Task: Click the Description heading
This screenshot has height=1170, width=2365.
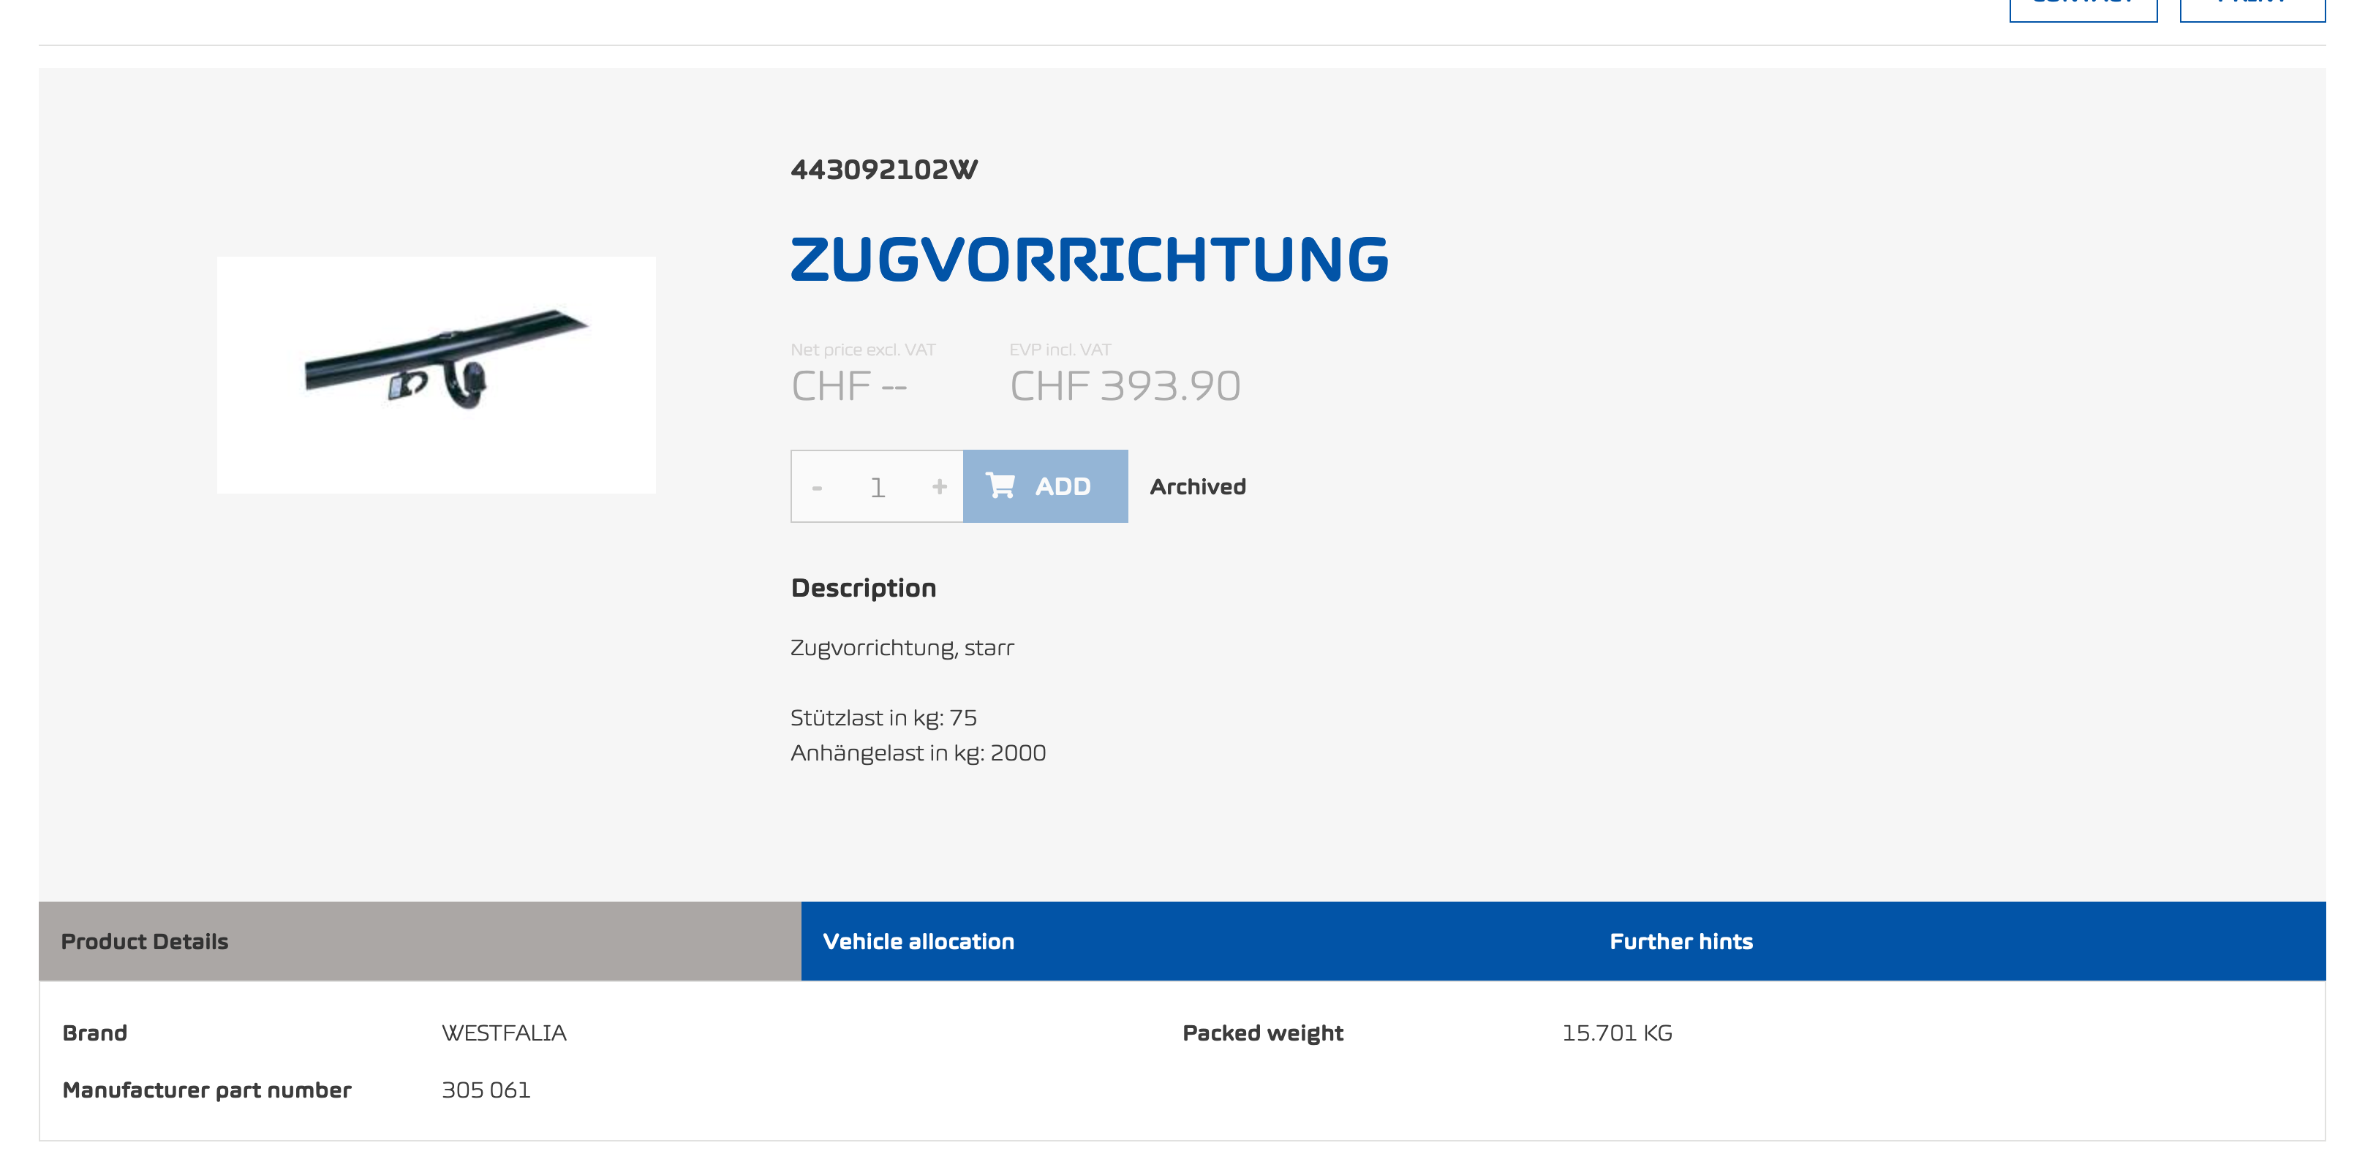Action: pyautogui.click(x=863, y=588)
